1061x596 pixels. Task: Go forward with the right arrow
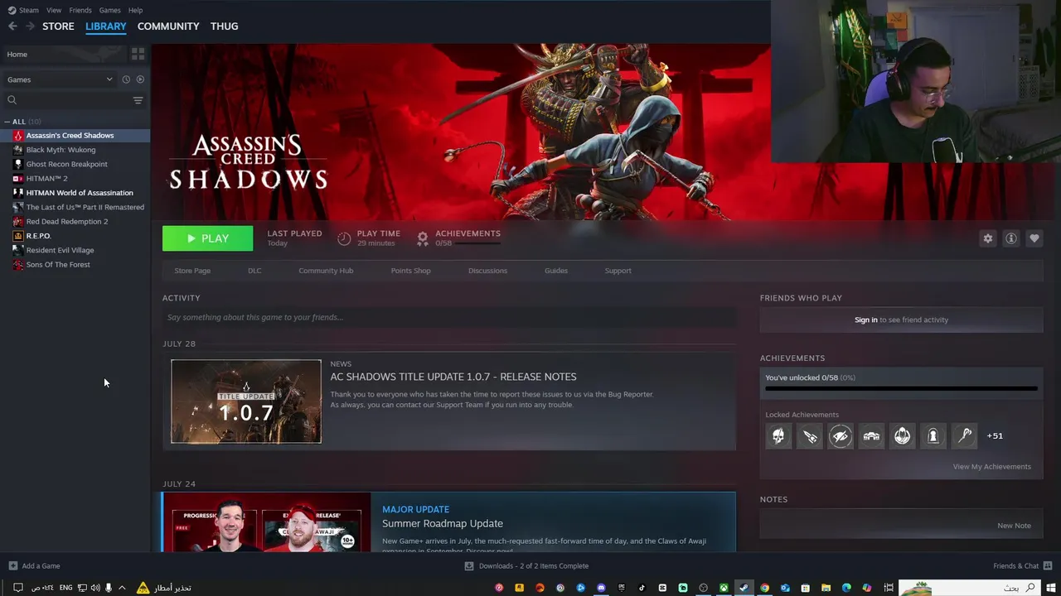point(30,26)
